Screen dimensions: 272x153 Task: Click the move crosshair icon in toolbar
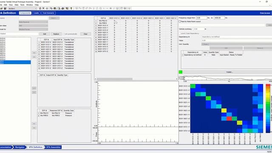click(47, 8)
